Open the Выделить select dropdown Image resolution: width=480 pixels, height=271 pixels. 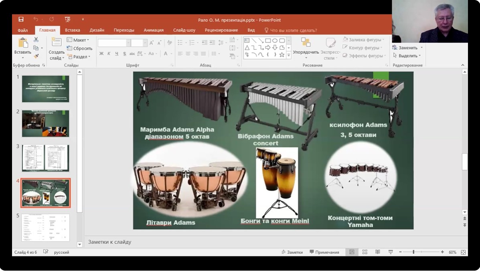[407, 56]
